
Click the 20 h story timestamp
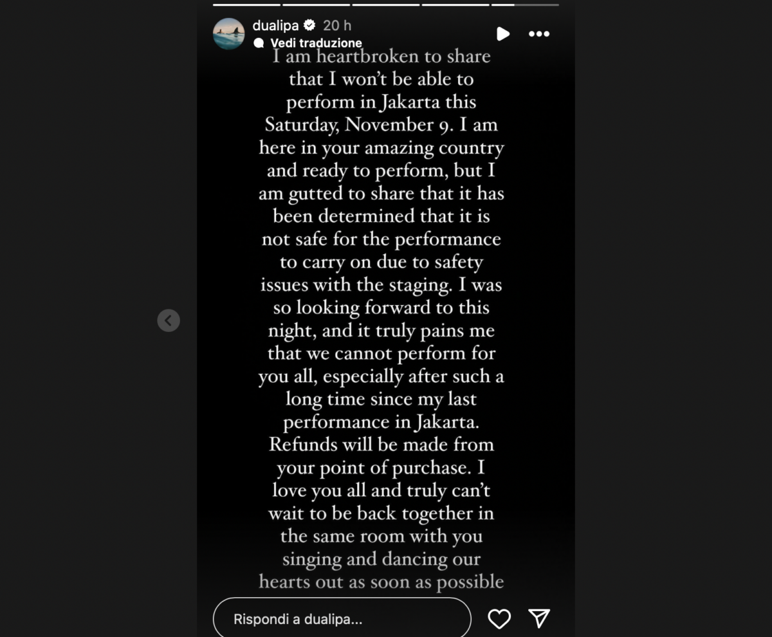(x=337, y=25)
